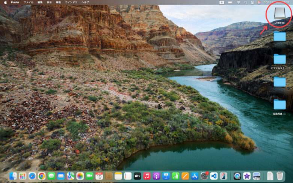Select the 記念写真 folder on desktop
This screenshot has height=183, width=293.
(x=279, y=105)
